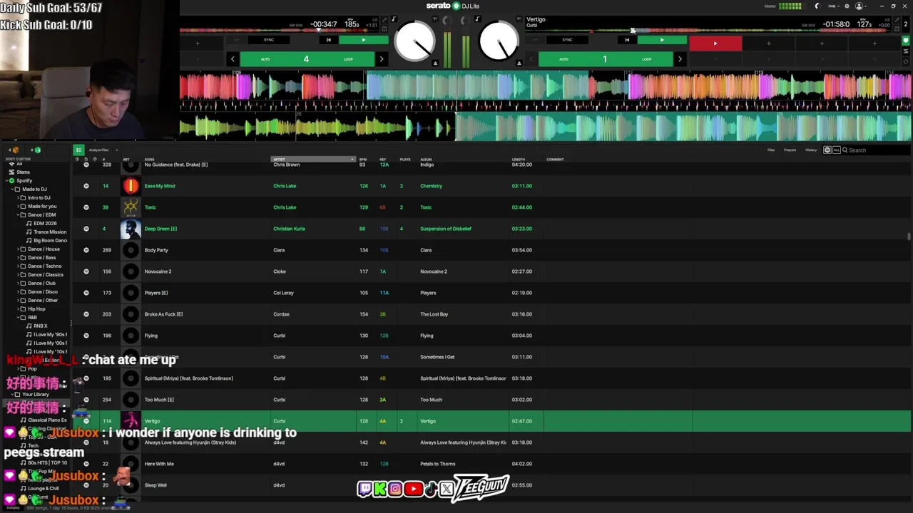Open the Prepare panel tab
The image size is (913, 513).
coord(790,150)
